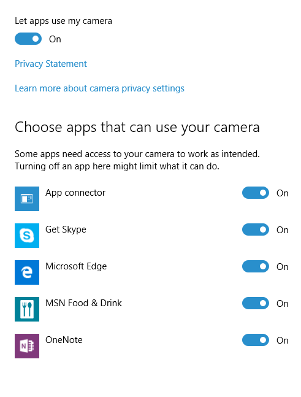This screenshot has width=301, height=397.
Task: Select the Microsoft Edge label
Action: click(76, 266)
